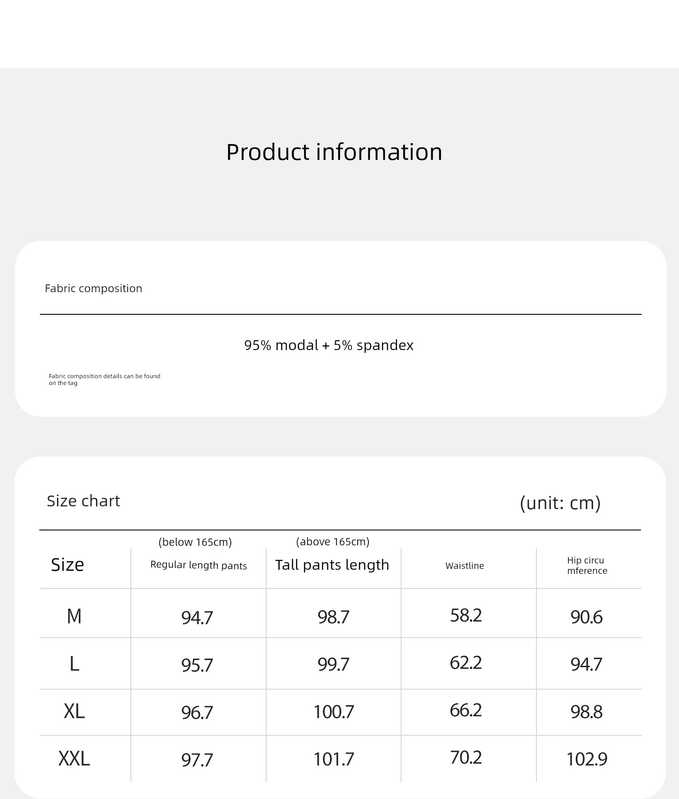Select the Size chart title

pos(83,501)
